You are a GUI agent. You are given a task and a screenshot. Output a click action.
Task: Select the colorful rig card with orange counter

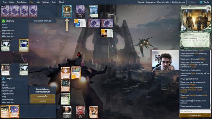[x=76, y=73]
